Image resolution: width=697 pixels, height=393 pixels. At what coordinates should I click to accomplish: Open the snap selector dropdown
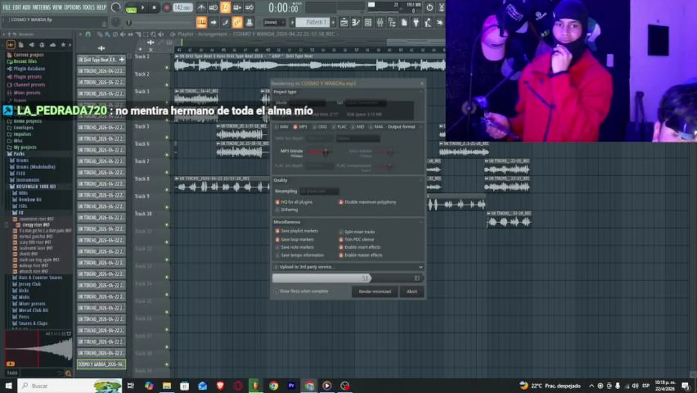pos(274,22)
